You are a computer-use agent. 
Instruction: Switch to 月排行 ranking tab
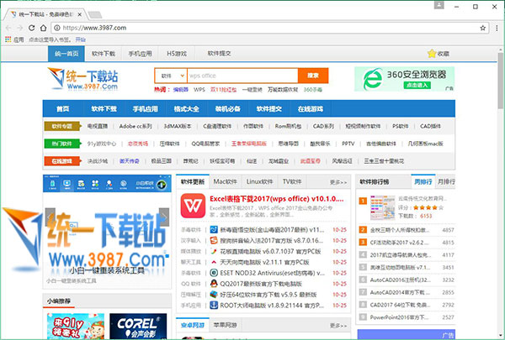(446, 182)
